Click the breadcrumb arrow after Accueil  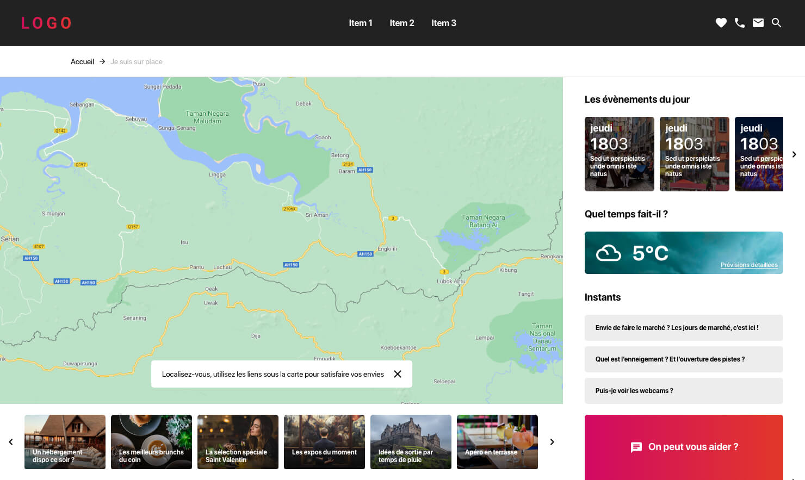(102, 61)
